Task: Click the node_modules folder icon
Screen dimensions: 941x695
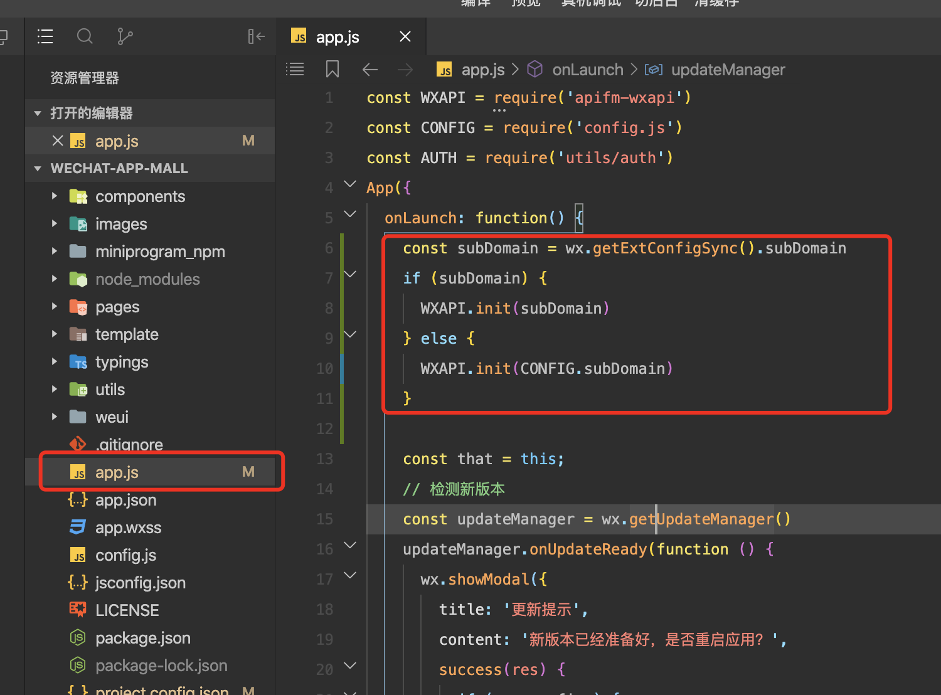Action: [78, 279]
